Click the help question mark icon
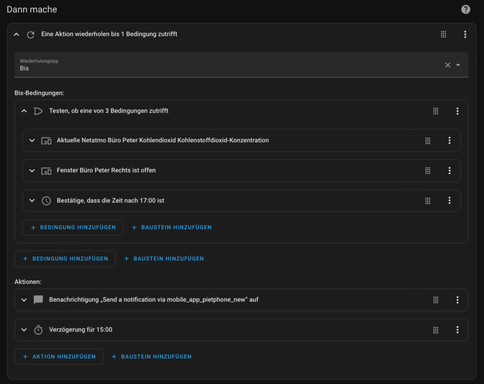The height and width of the screenshot is (384, 484). coord(466,9)
